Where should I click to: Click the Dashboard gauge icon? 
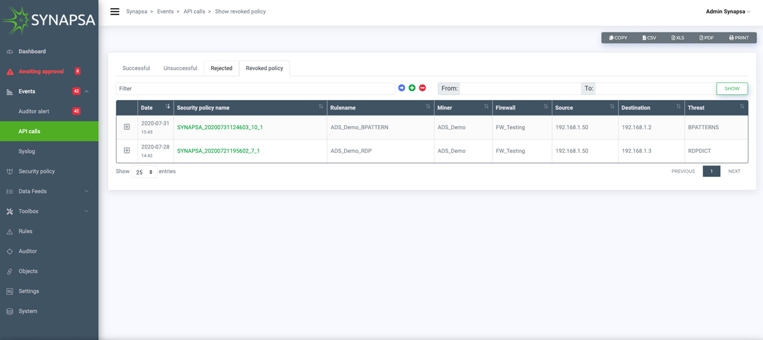(10, 52)
